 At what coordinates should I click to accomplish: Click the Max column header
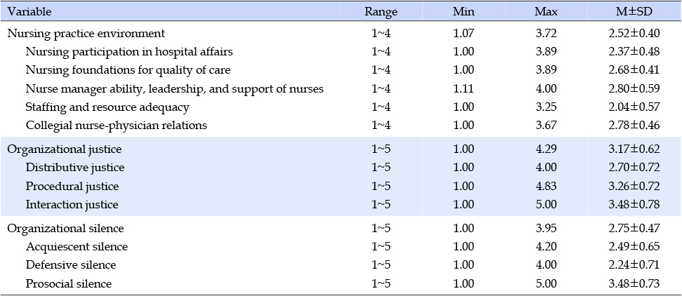click(x=546, y=12)
